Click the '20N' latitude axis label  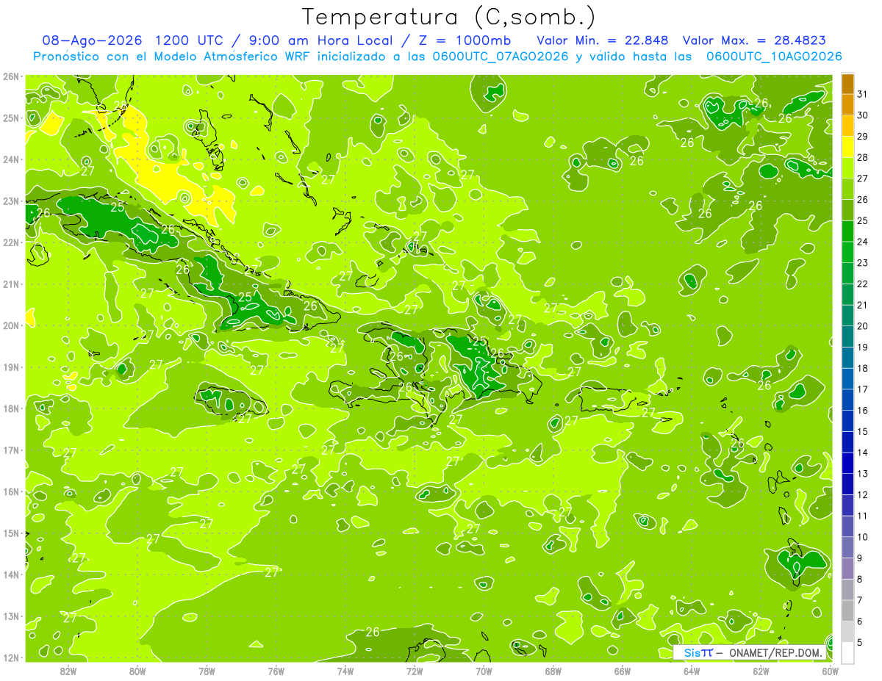tap(10, 325)
